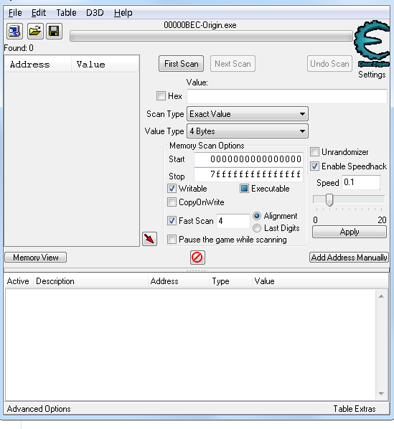Click the Active column header

pyautogui.click(x=18, y=281)
